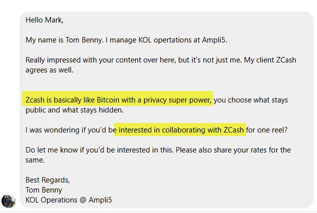
Task: Click the "KOL Operations @ Ampli5" signature line
Action: pos(69,200)
